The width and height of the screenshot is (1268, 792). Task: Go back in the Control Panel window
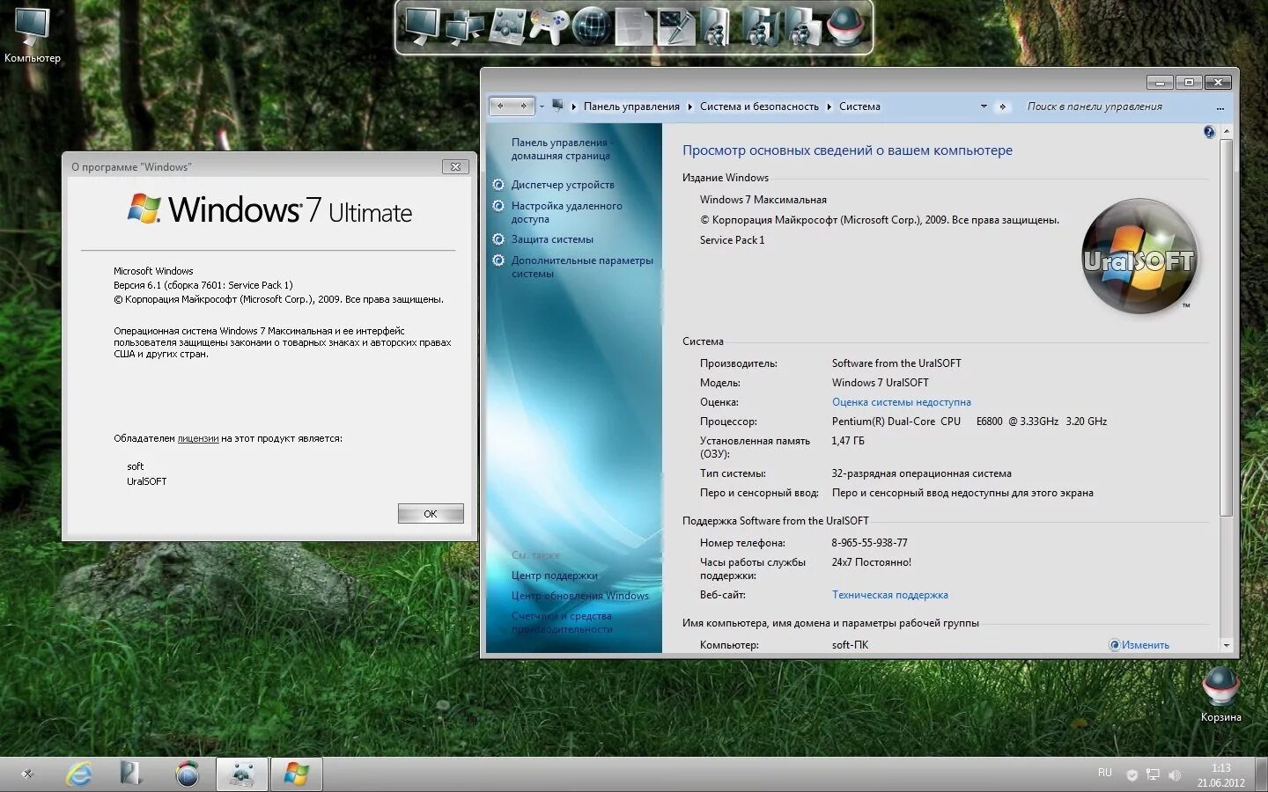pos(500,106)
